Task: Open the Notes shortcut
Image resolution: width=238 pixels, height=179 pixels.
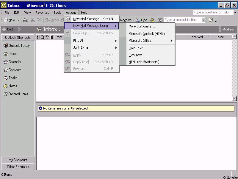Action: [10, 86]
